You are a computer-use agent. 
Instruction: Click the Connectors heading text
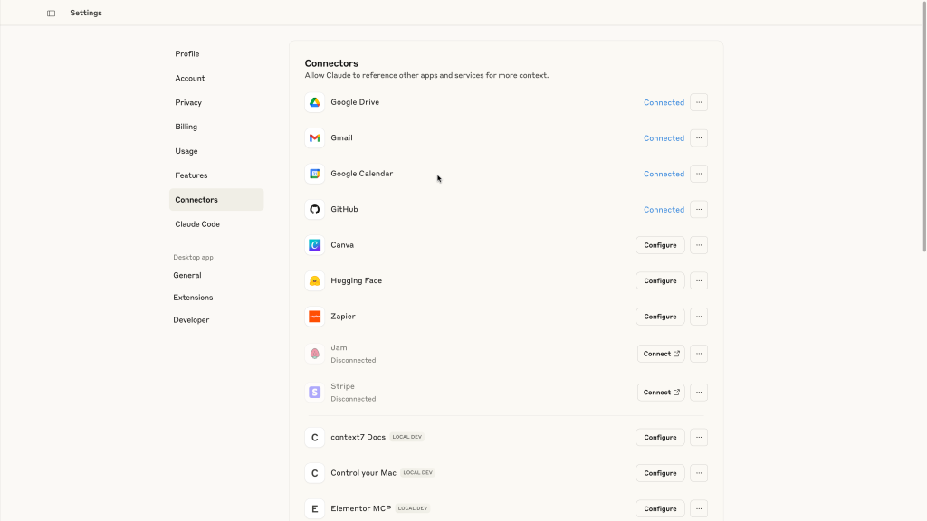coord(331,63)
